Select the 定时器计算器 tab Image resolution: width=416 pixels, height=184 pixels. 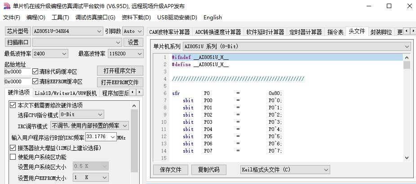click(305, 32)
